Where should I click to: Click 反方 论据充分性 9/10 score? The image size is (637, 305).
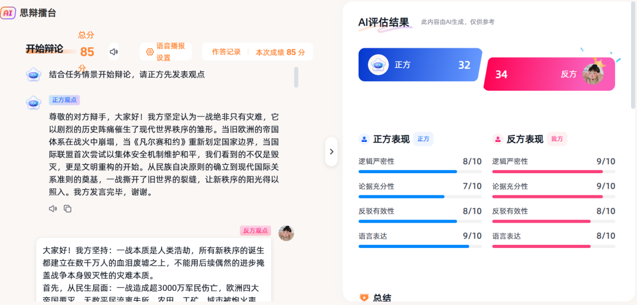[606, 186]
